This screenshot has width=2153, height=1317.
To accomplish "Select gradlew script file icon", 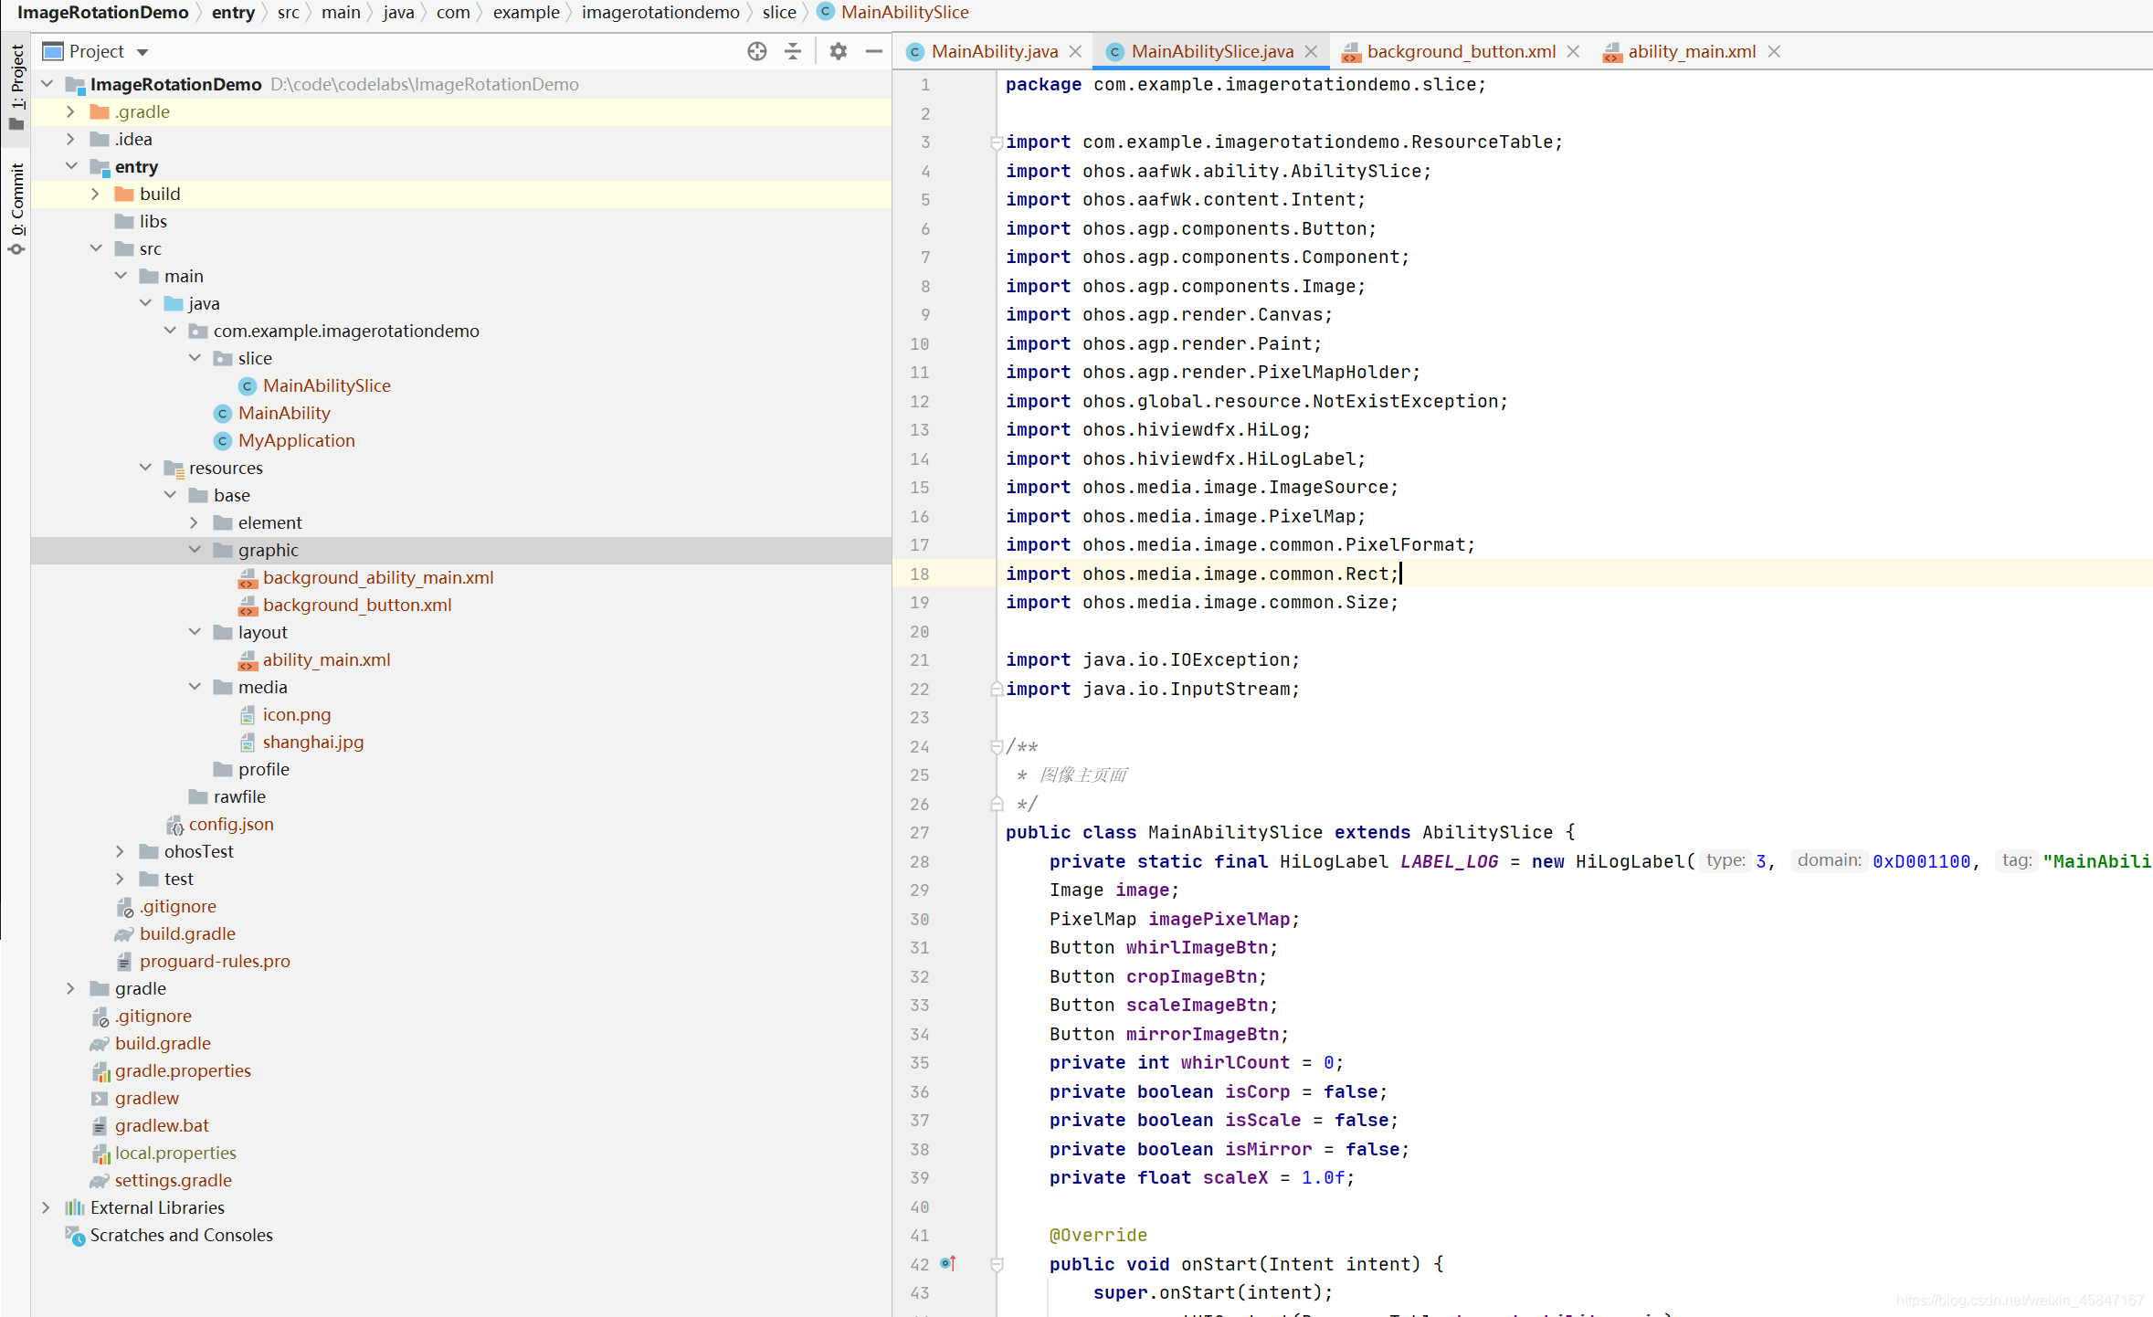I will [100, 1099].
